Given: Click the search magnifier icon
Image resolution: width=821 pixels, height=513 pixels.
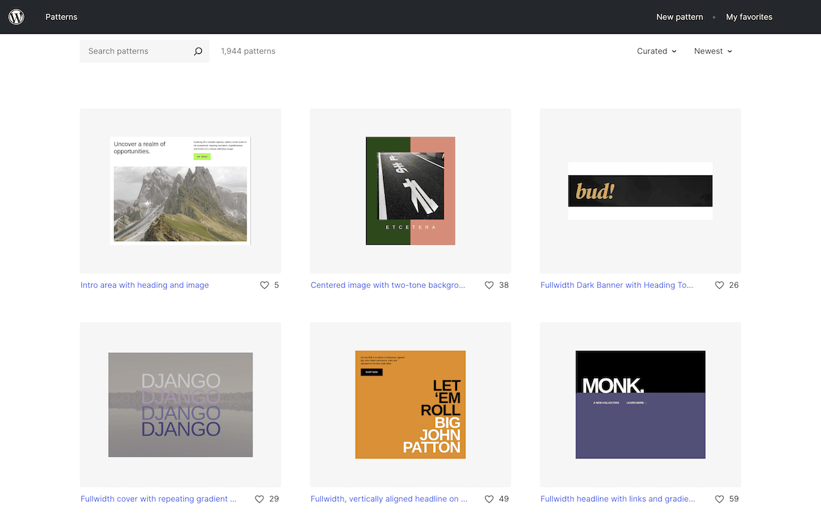Looking at the screenshot, I should point(198,51).
